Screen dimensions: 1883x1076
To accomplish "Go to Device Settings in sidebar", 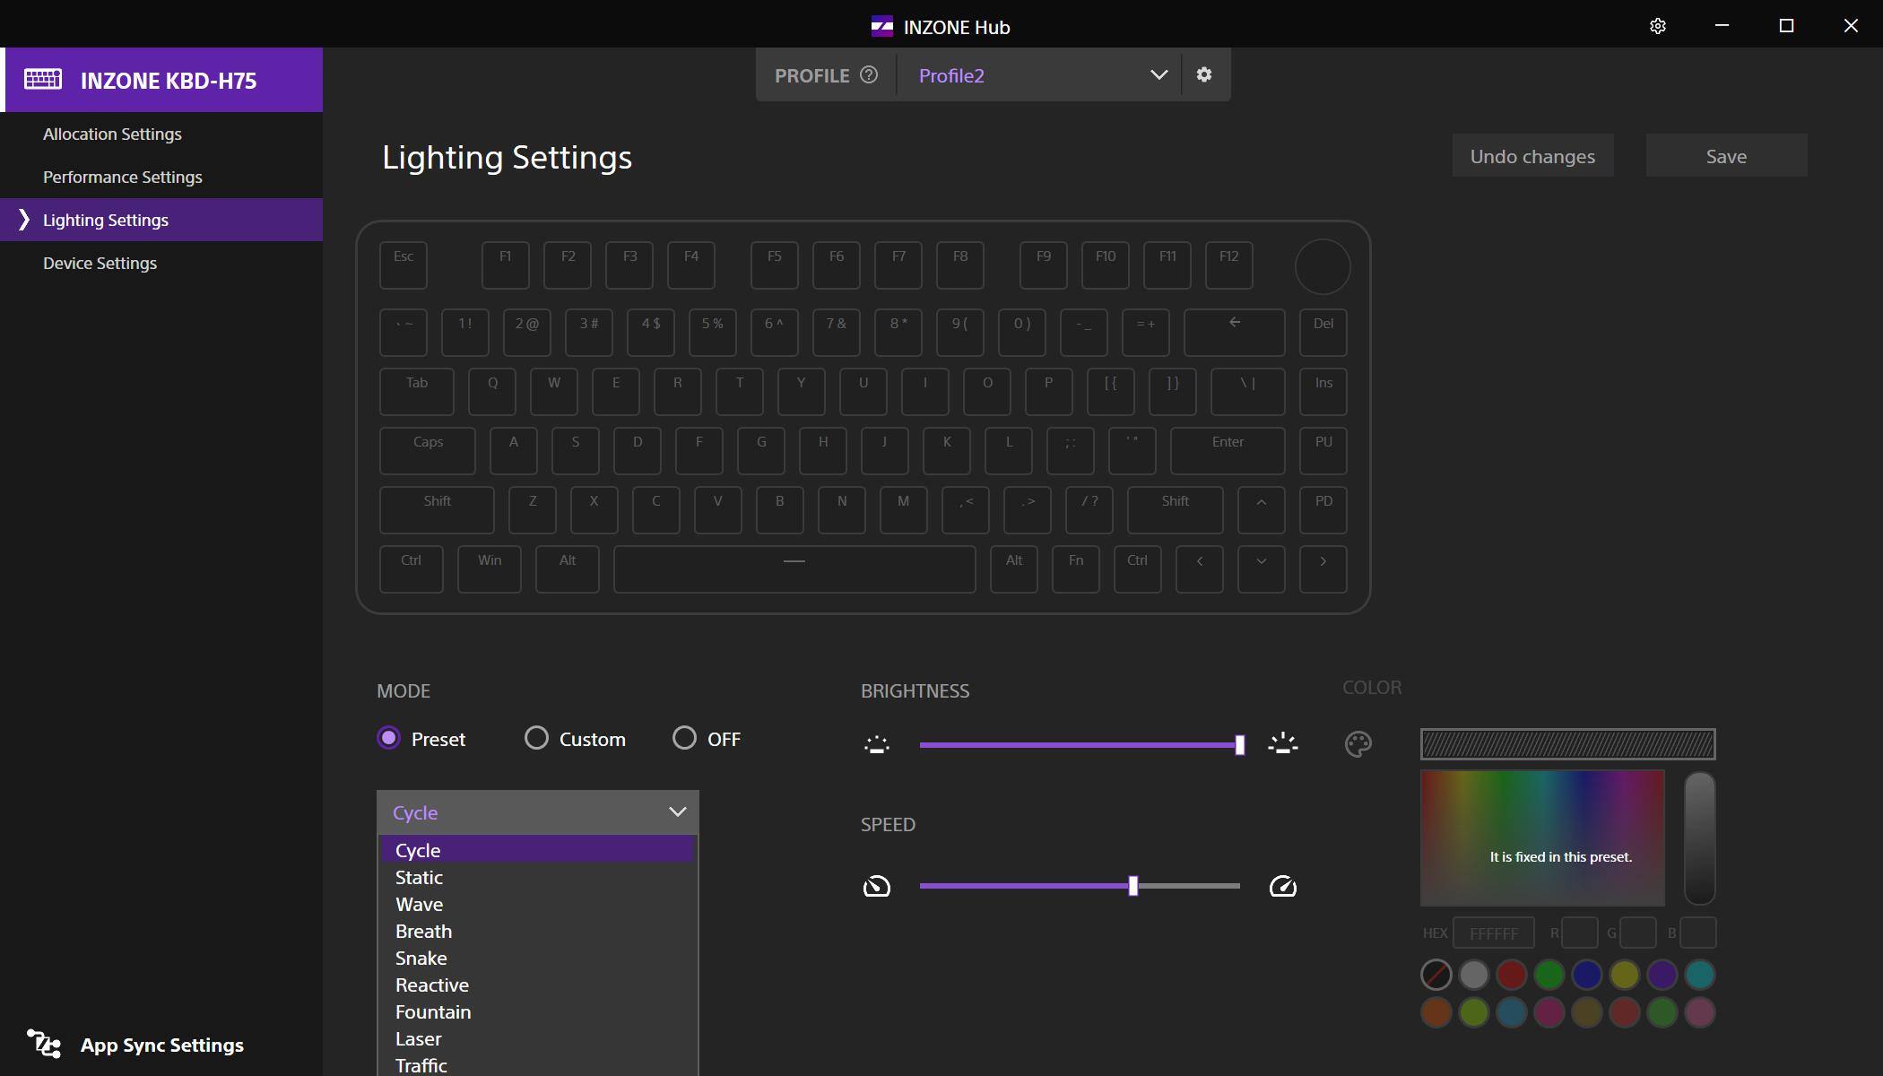I will coord(100,263).
